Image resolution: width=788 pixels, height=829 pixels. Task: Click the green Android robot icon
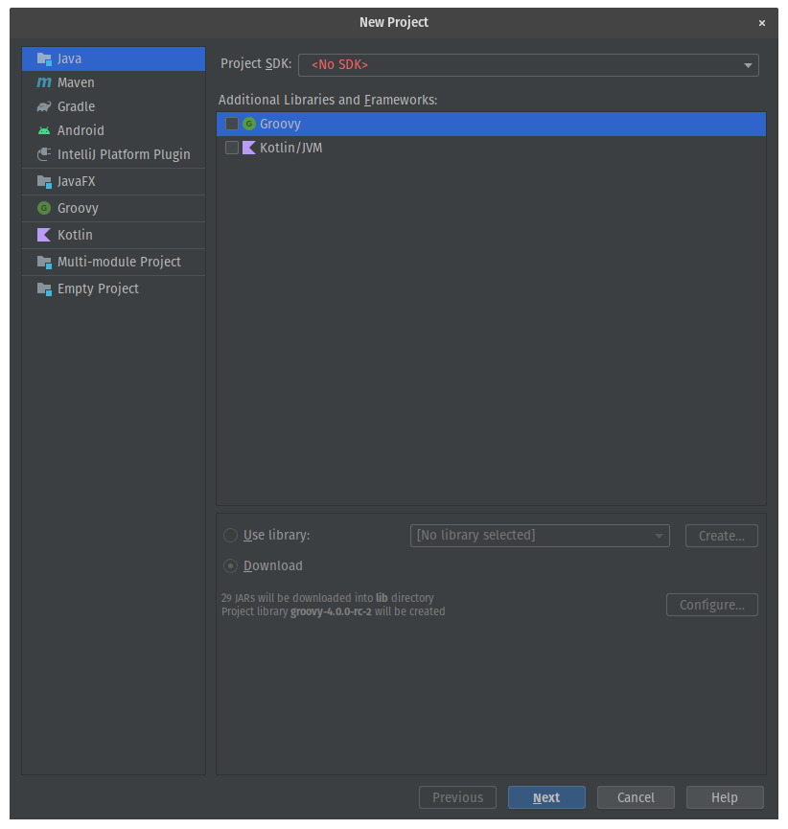coord(44,130)
